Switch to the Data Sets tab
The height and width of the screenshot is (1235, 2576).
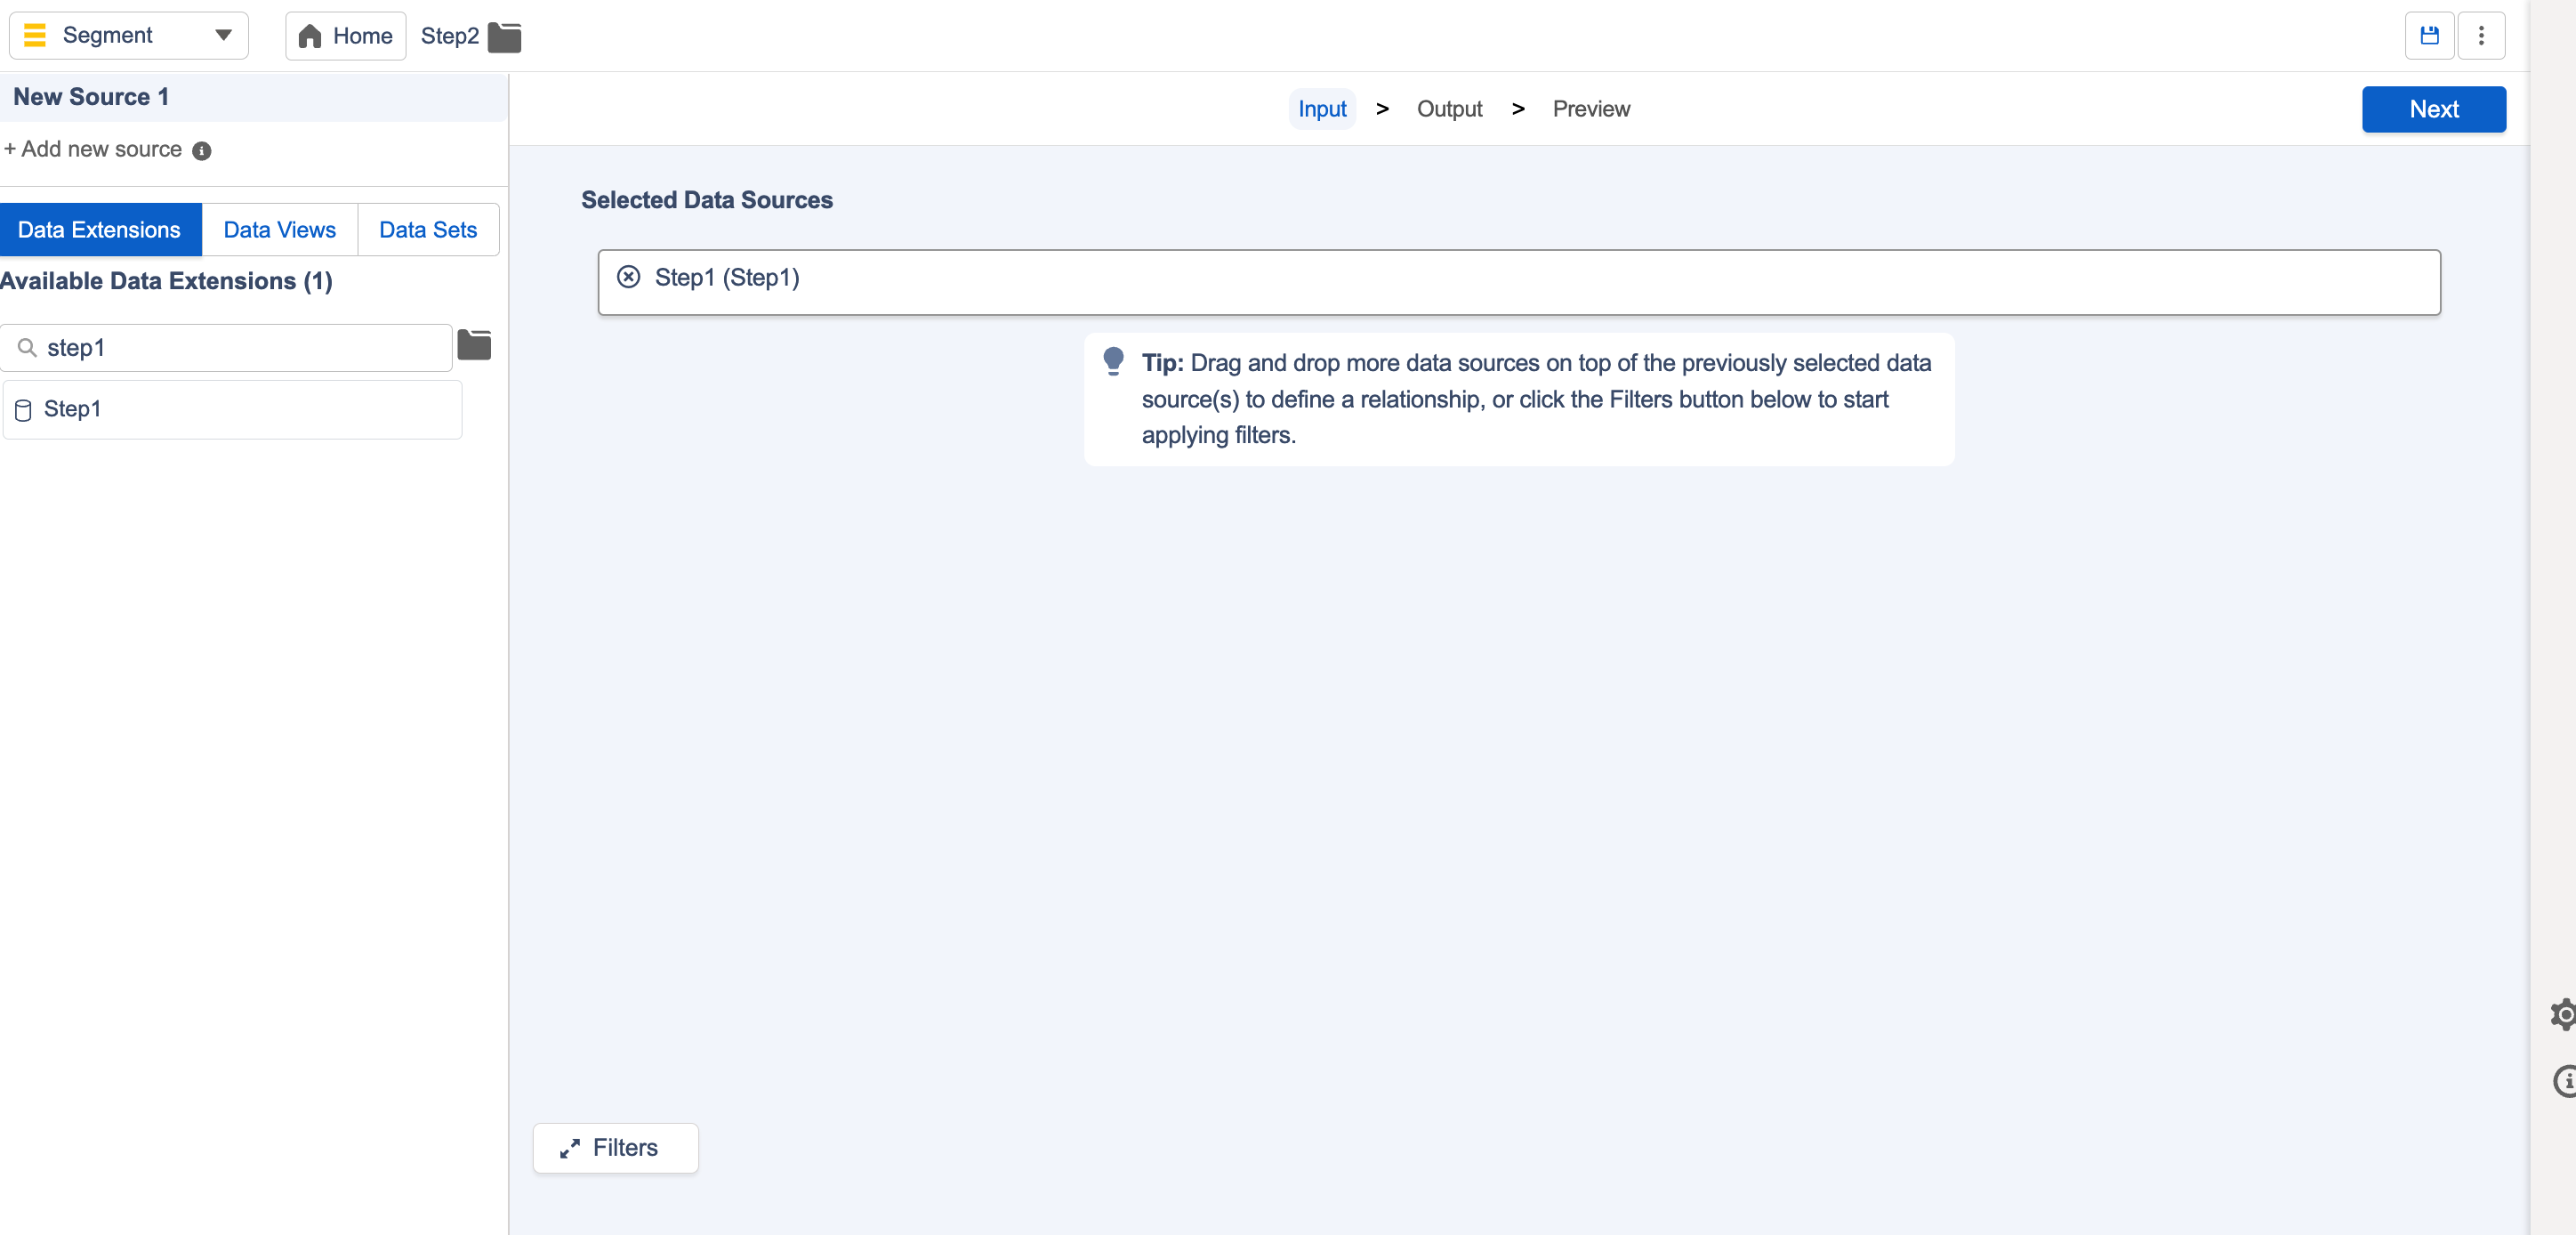428,230
